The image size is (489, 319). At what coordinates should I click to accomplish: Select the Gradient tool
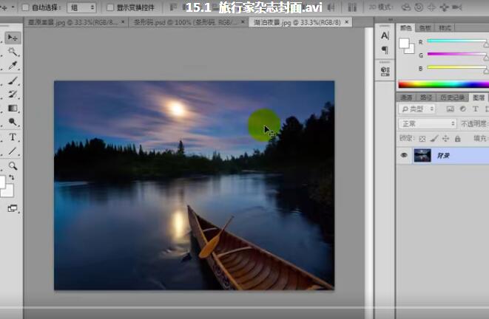[13, 109]
